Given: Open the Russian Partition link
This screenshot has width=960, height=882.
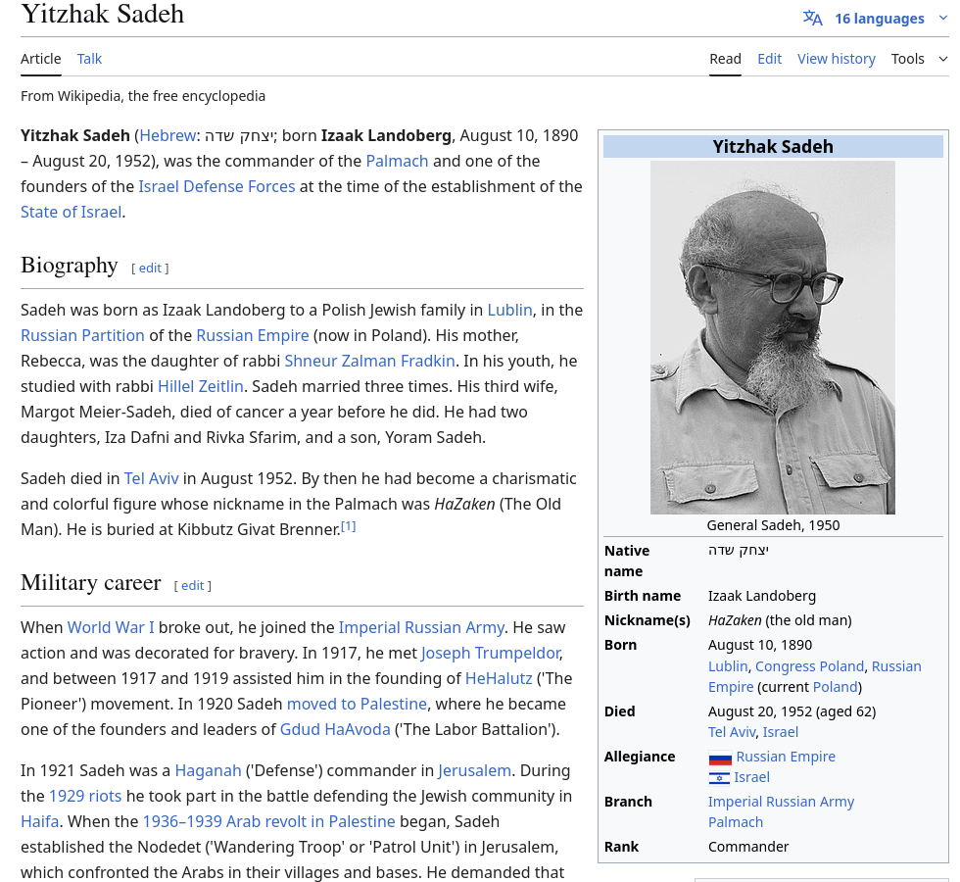Looking at the screenshot, I should pos(82,335).
